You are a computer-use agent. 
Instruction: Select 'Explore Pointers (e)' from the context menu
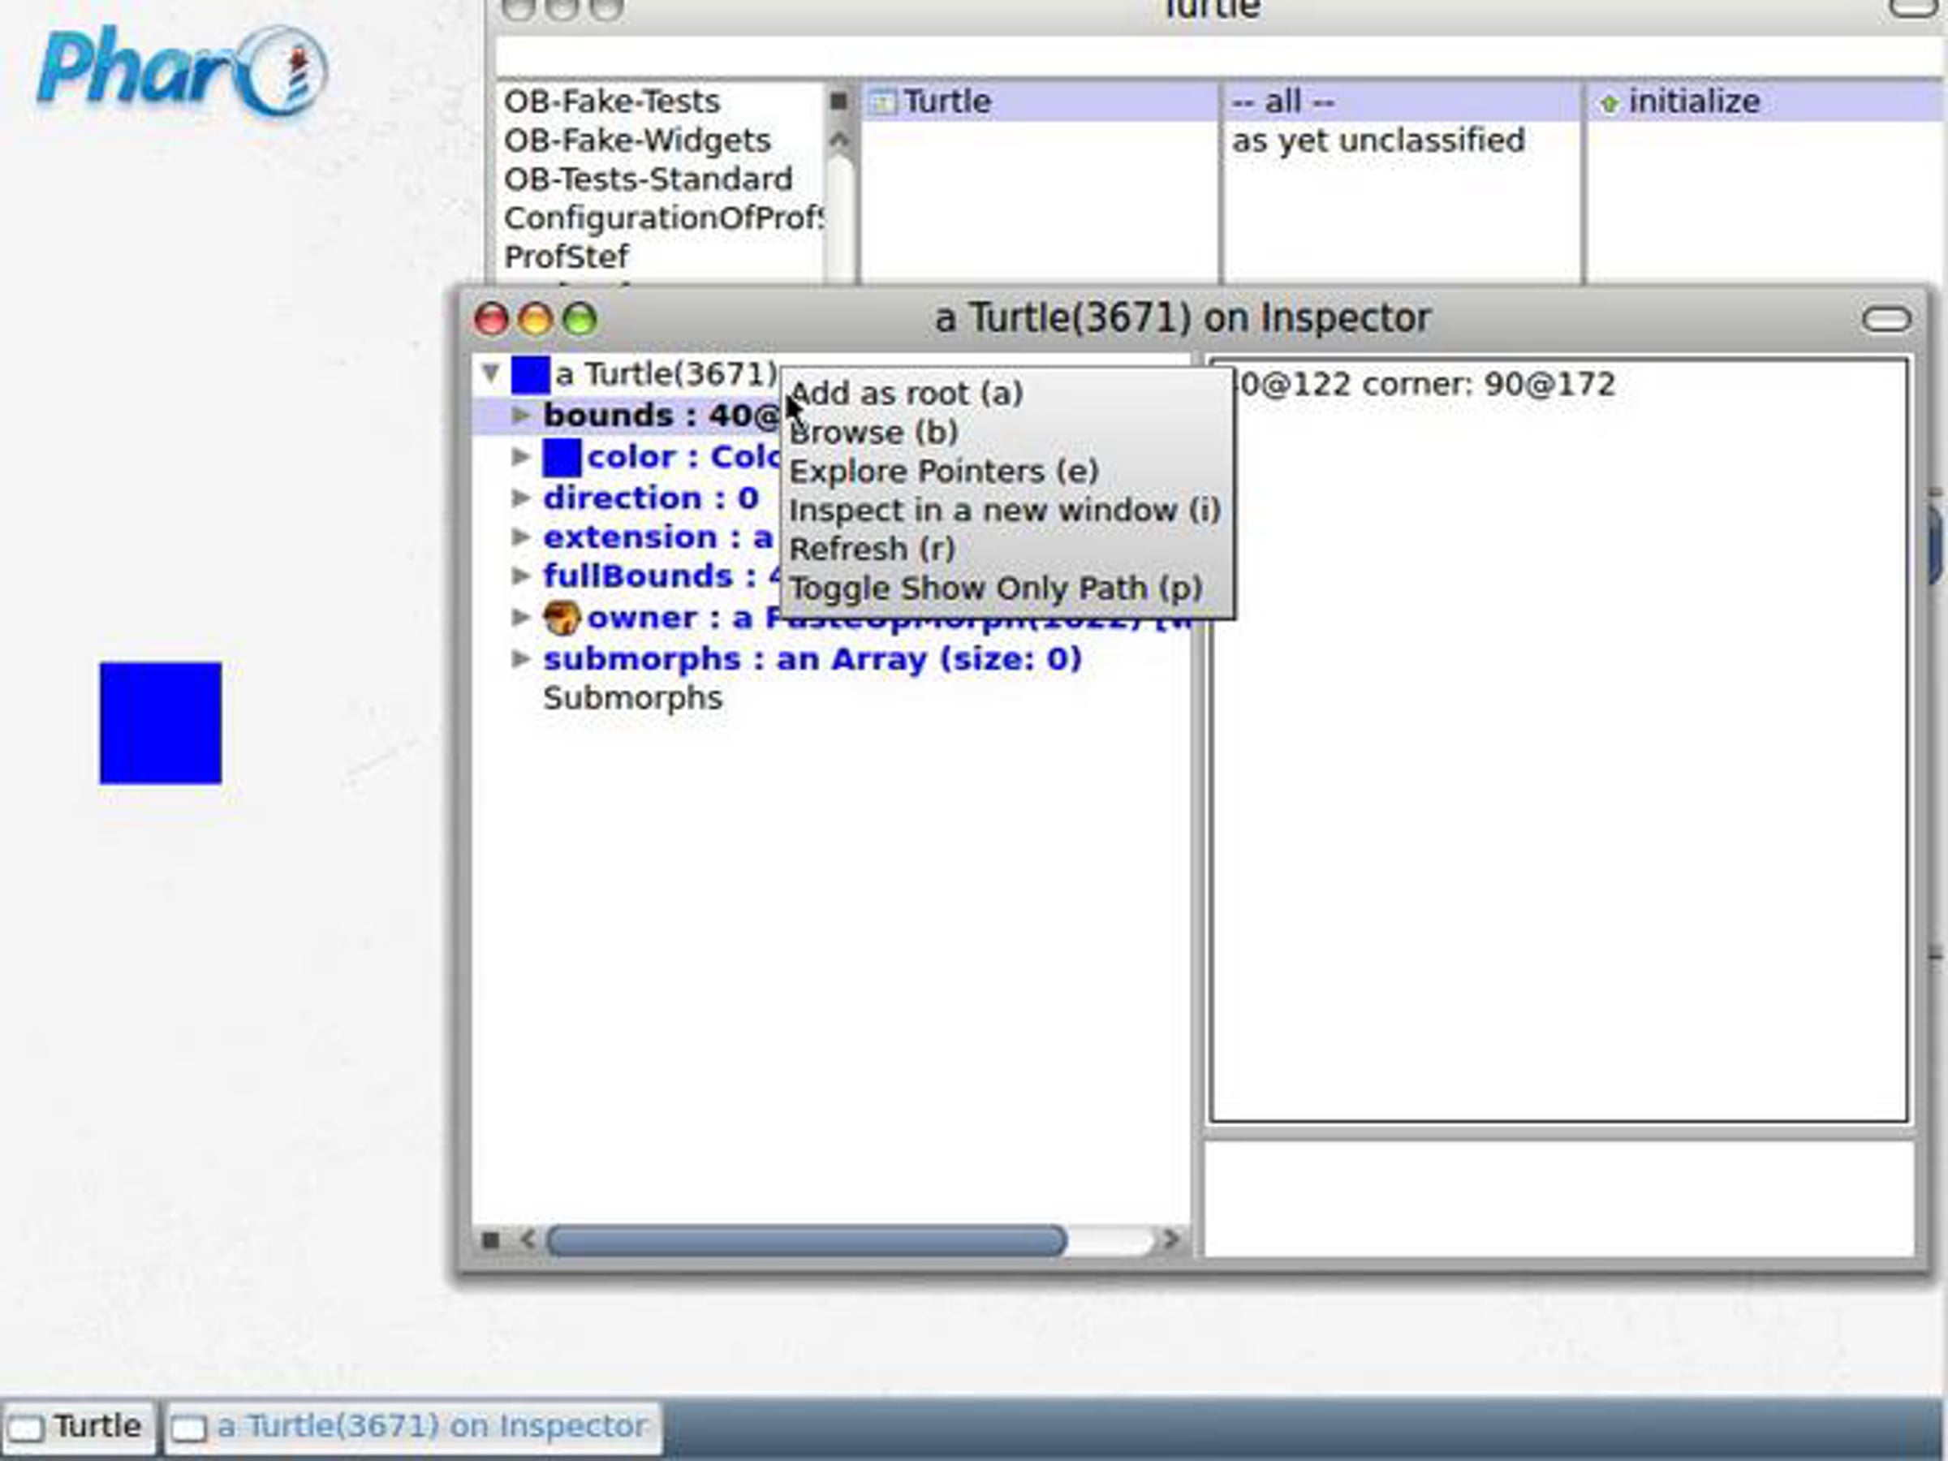pyautogui.click(x=943, y=472)
